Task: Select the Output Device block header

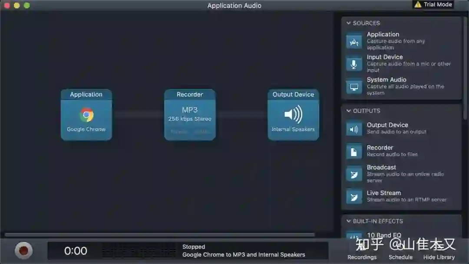Action: [293, 95]
